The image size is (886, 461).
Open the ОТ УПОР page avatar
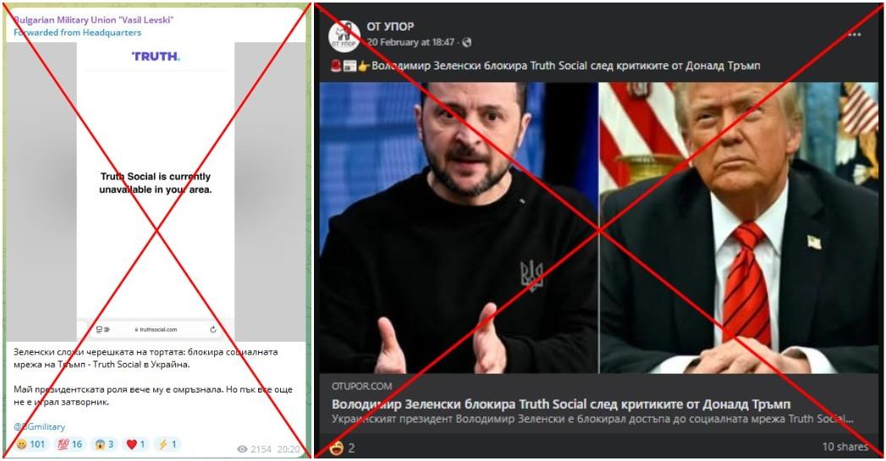(344, 36)
